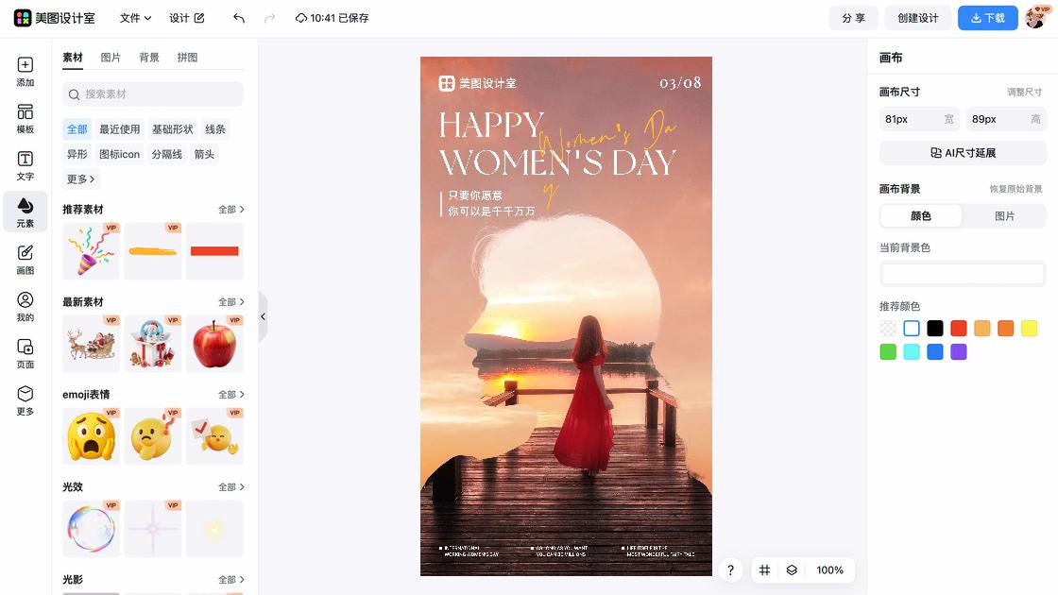Open the 模板 templates panel
Viewport: 1058px width, 595px height.
tap(25, 119)
